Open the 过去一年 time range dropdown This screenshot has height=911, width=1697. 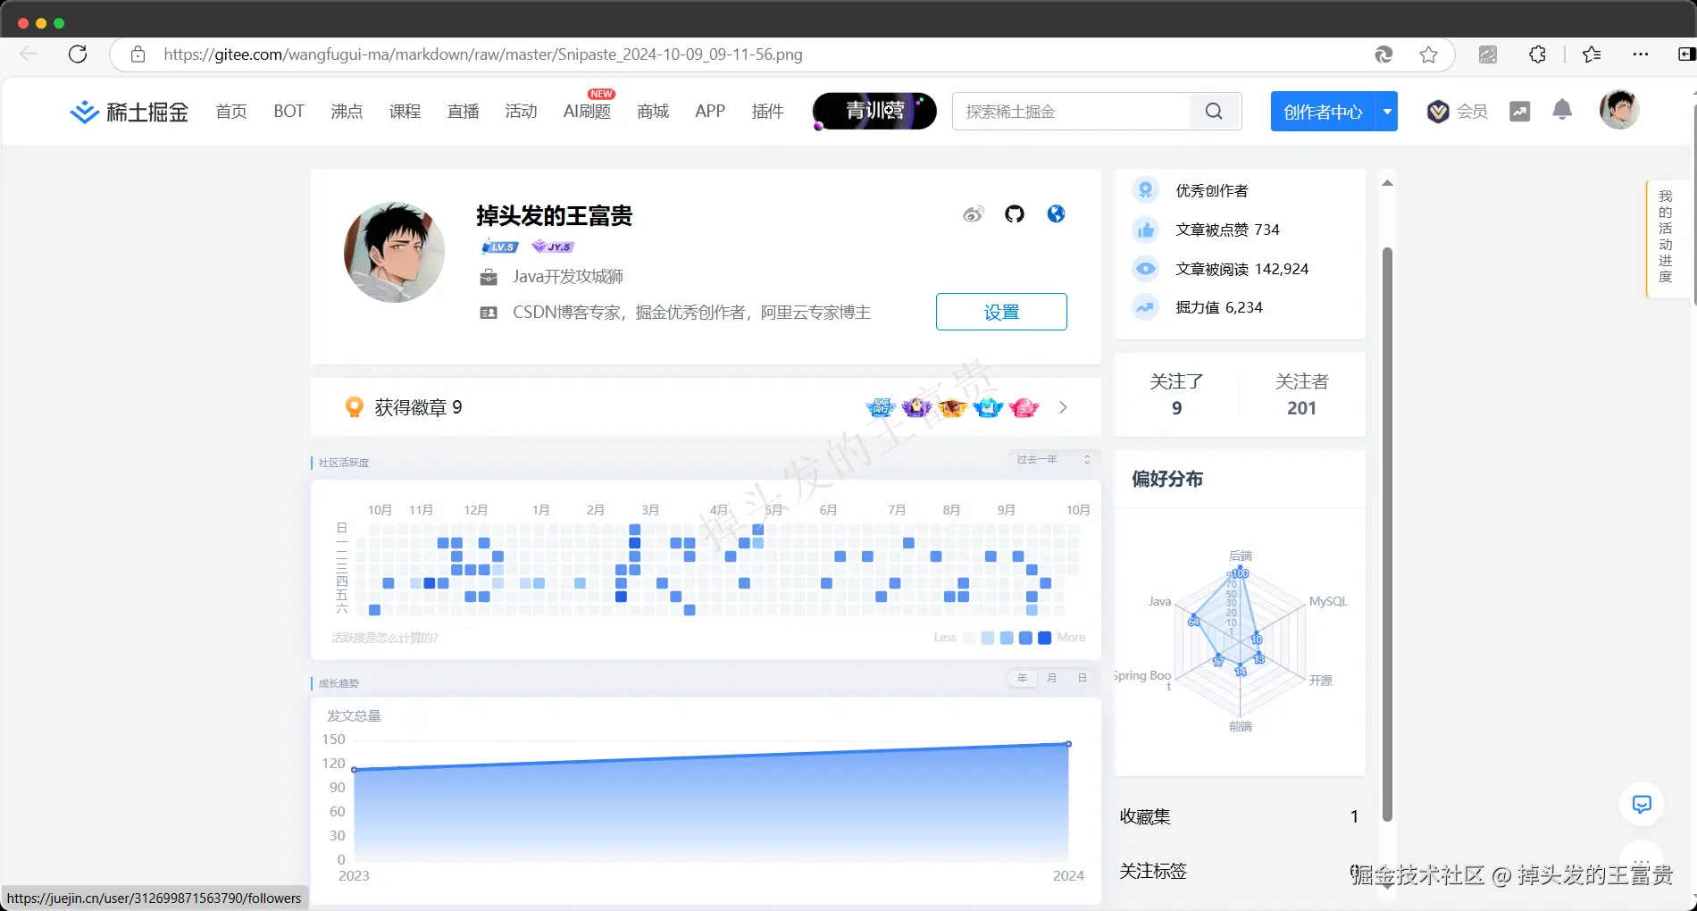1054,459
